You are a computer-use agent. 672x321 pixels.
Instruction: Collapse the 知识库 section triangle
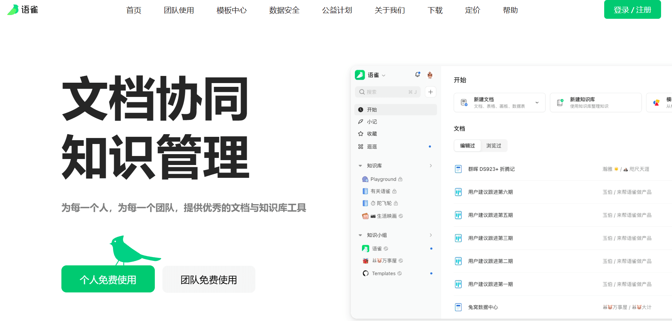pyautogui.click(x=360, y=166)
